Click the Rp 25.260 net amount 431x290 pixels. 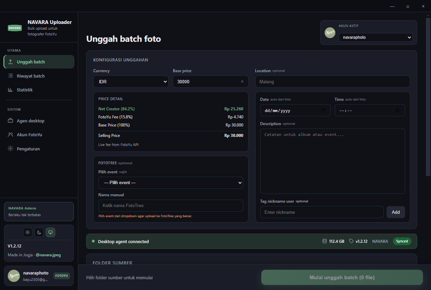[x=234, y=109]
